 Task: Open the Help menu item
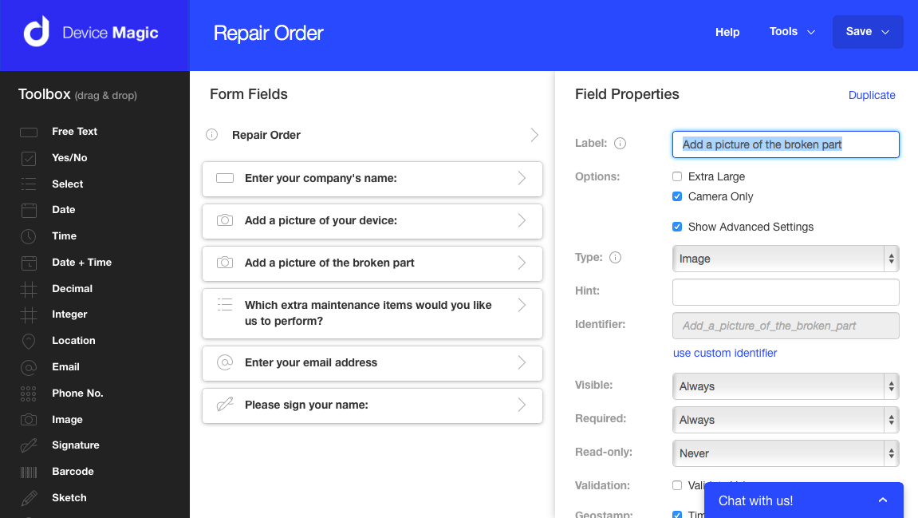pyautogui.click(x=727, y=32)
